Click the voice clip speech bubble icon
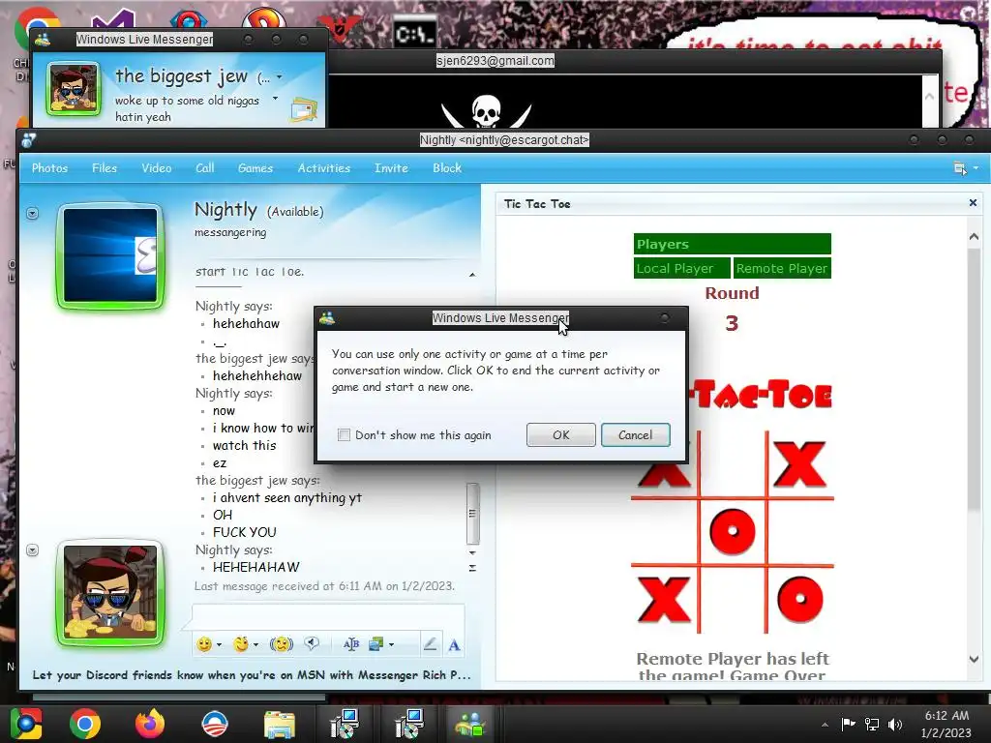This screenshot has height=743, width=991. coord(312,643)
